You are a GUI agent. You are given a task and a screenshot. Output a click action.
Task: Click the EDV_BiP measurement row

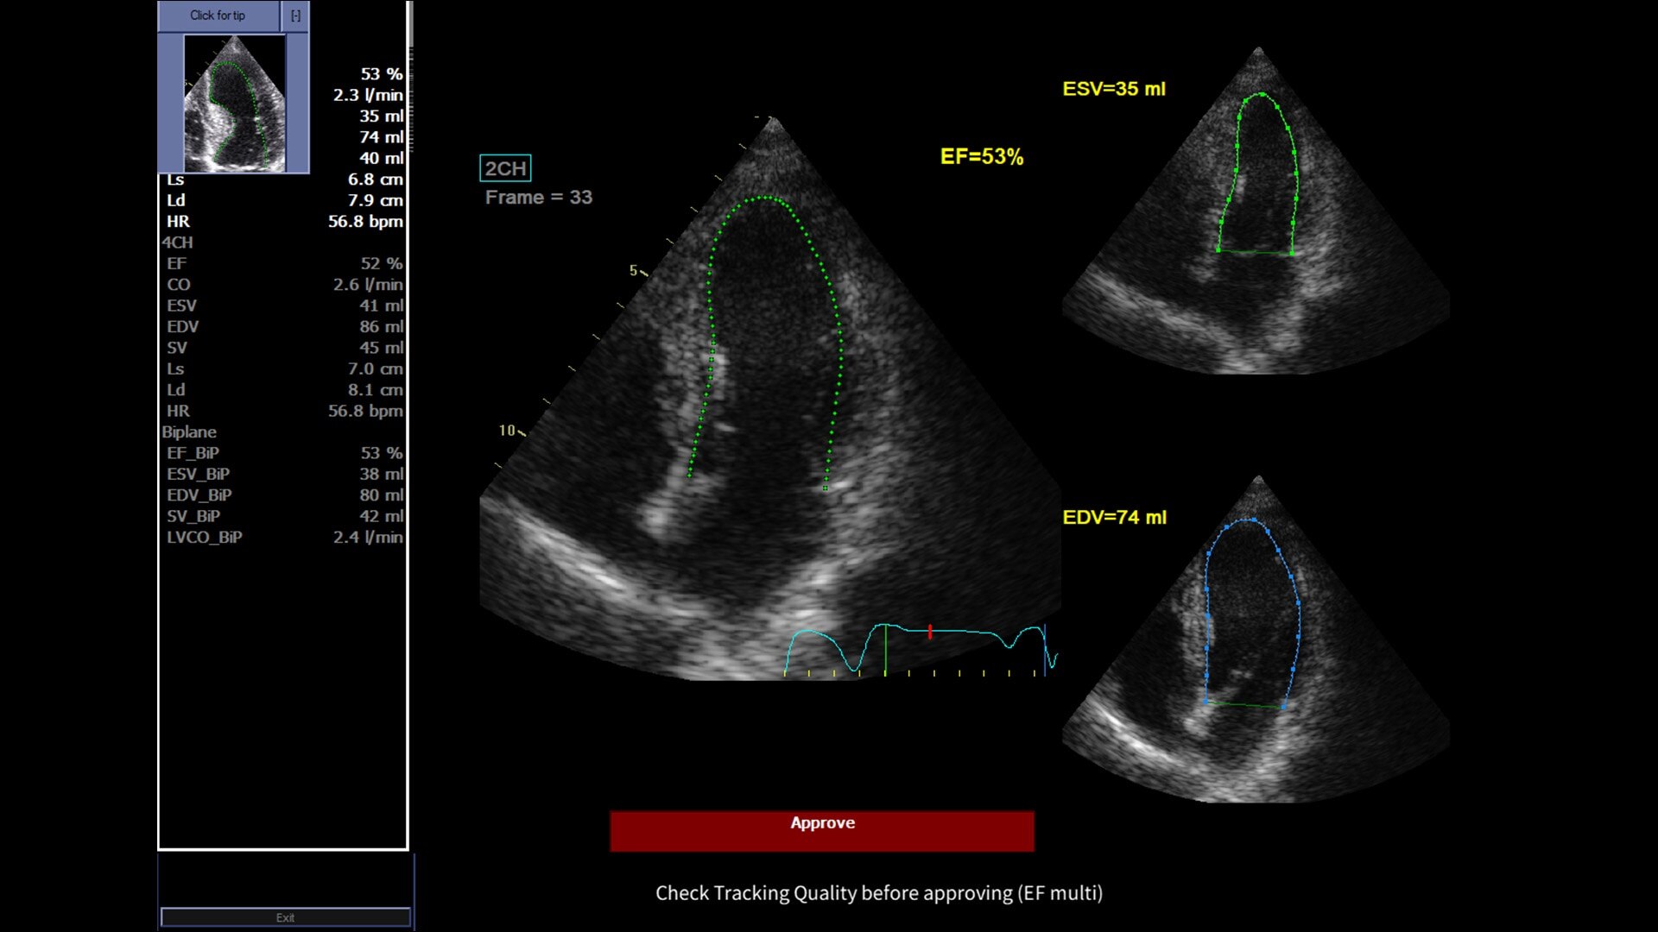283,495
